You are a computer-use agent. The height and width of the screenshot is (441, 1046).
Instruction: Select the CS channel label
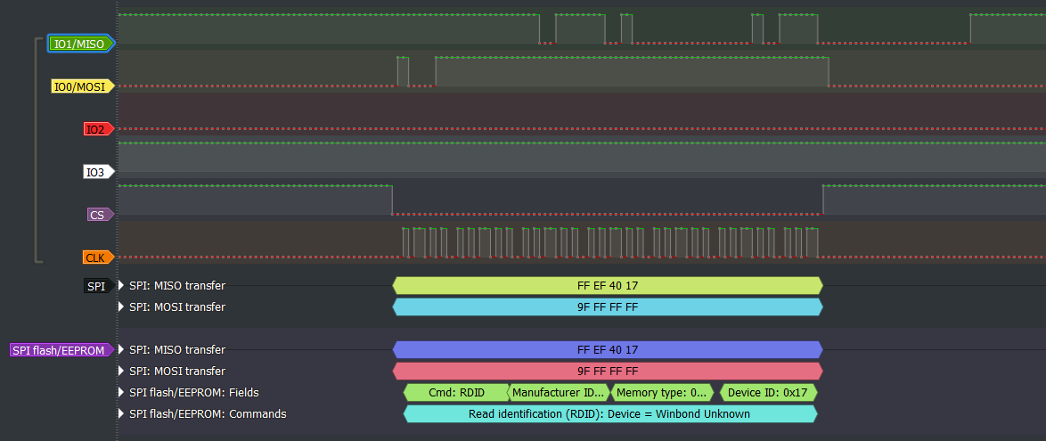[100, 214]
